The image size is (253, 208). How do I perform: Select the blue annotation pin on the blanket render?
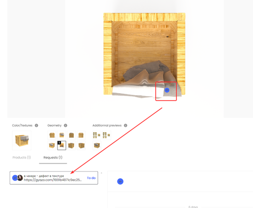[x=167, y=90]
